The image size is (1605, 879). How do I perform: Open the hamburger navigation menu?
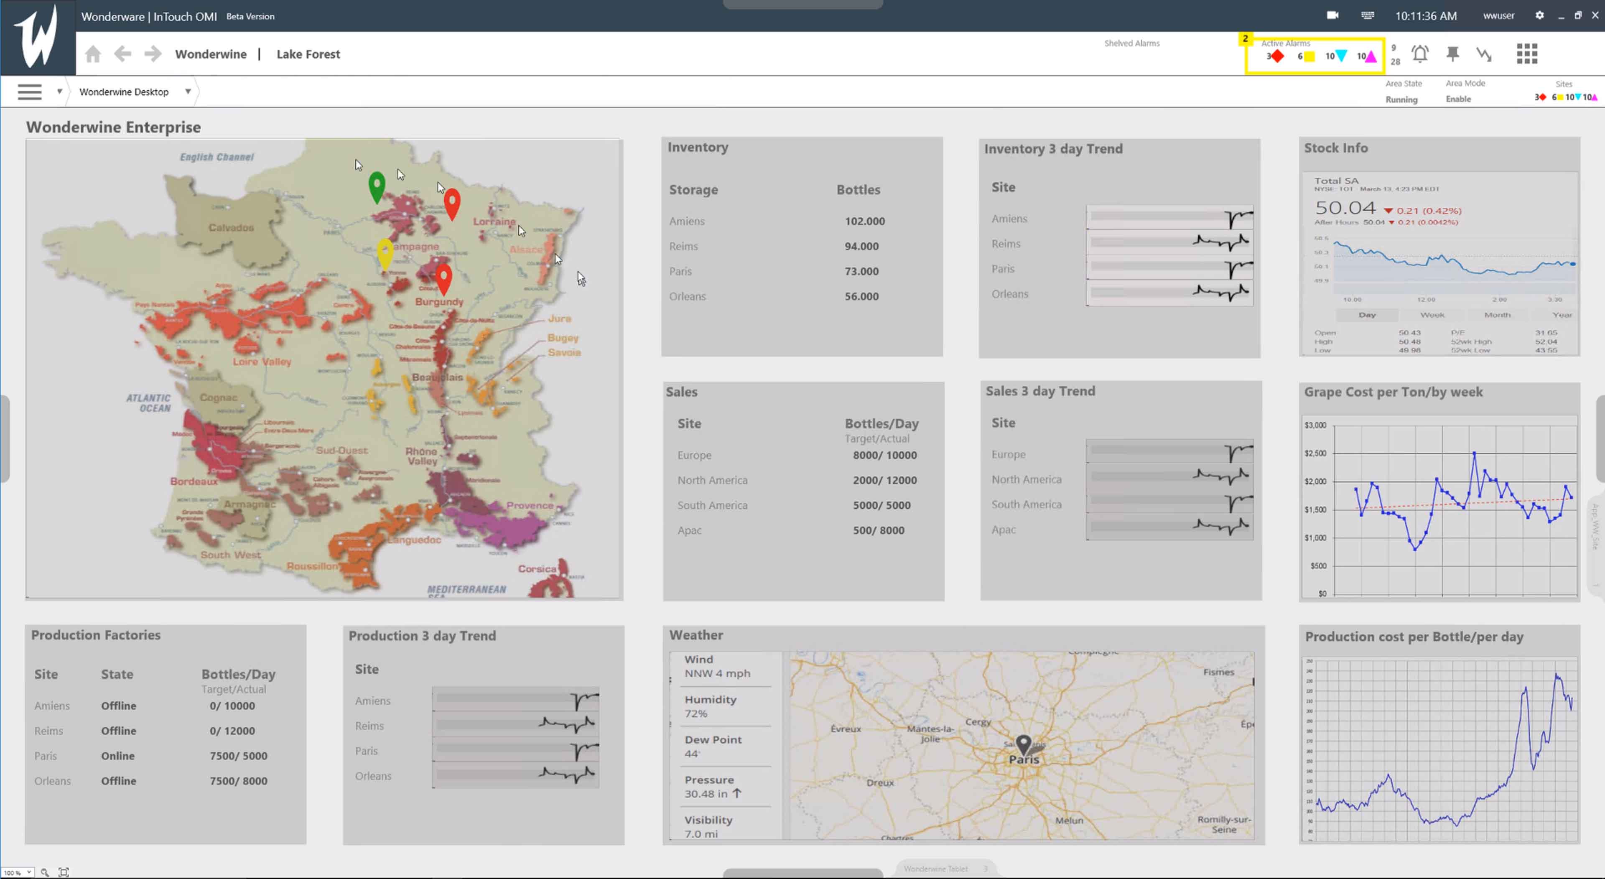29,92
